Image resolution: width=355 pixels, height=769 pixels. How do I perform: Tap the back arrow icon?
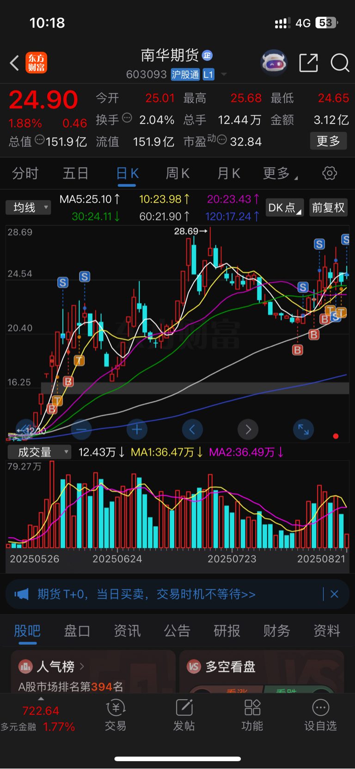(14, 63)
